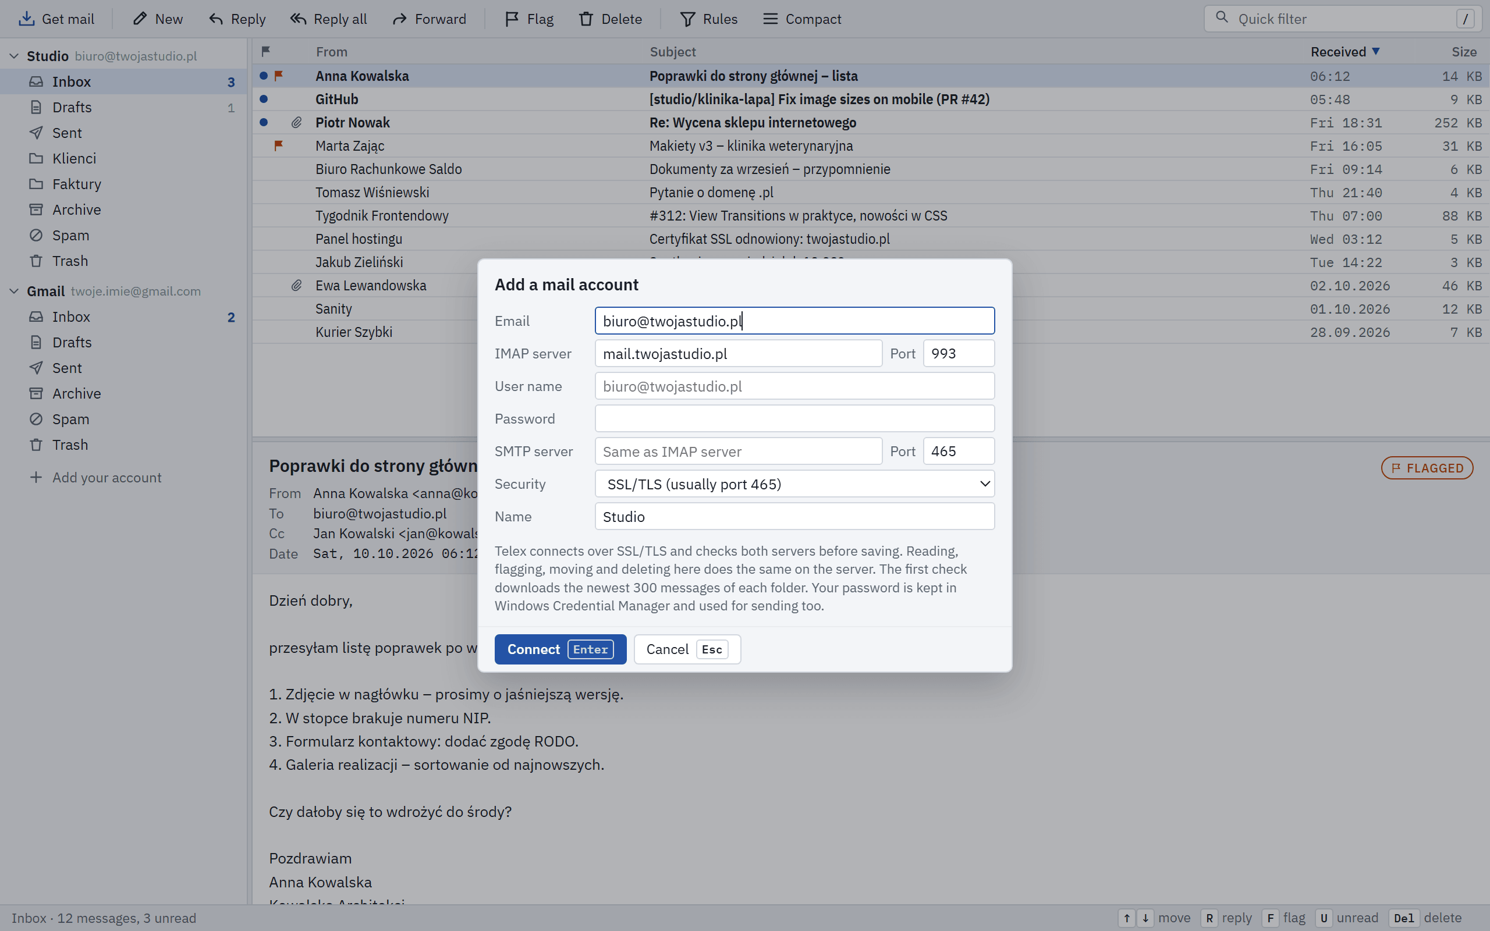Click Add your account link in sidebar

click(107, 477)
